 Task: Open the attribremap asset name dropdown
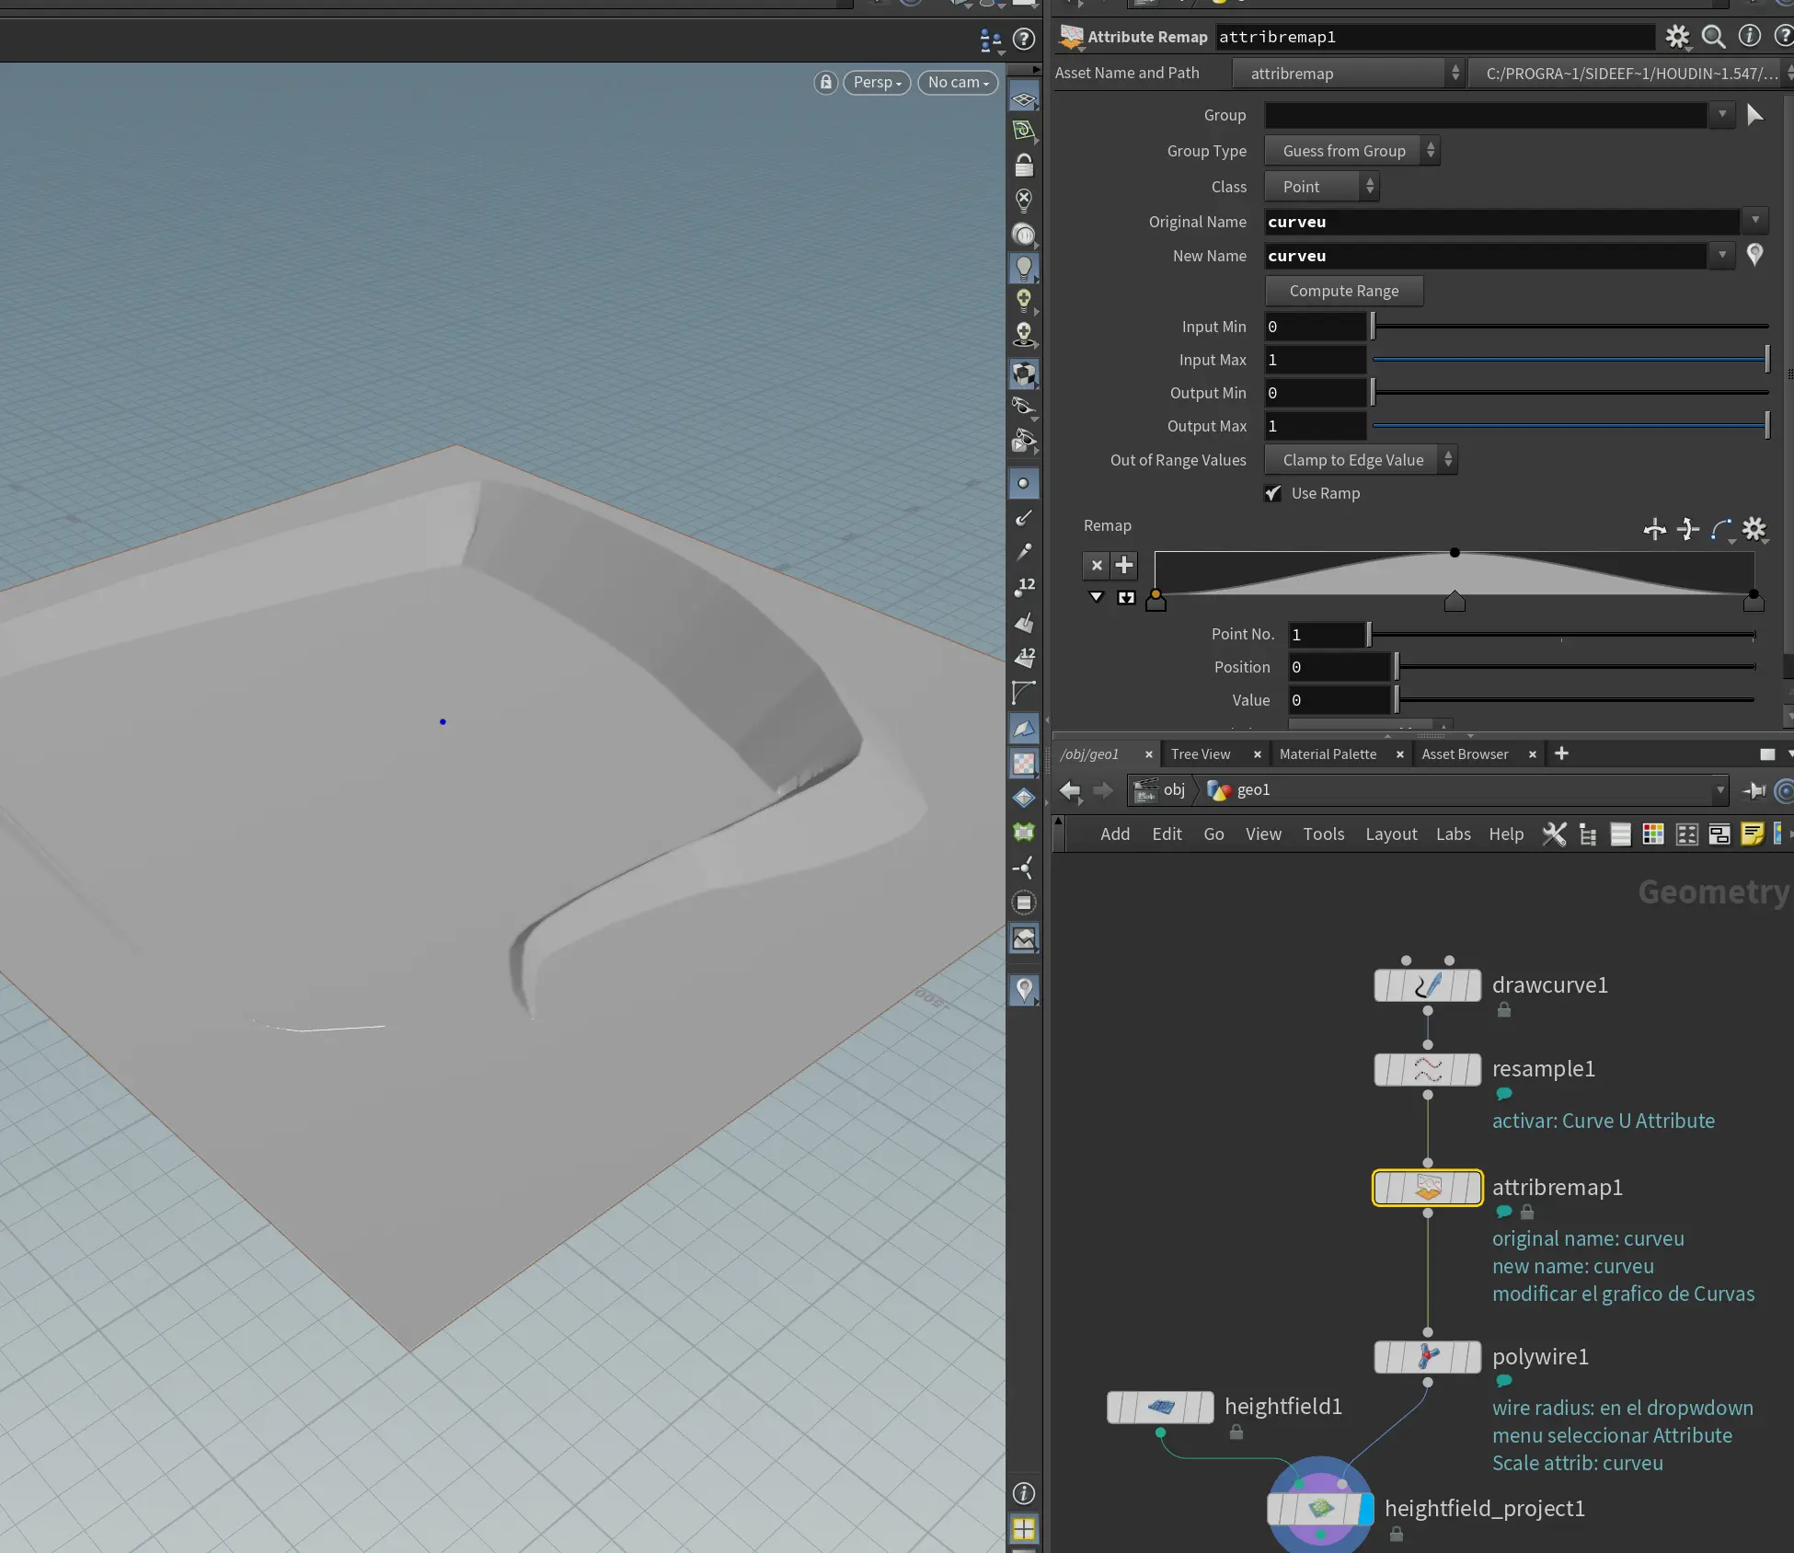pyautogui.click(x=1348, y=74)
